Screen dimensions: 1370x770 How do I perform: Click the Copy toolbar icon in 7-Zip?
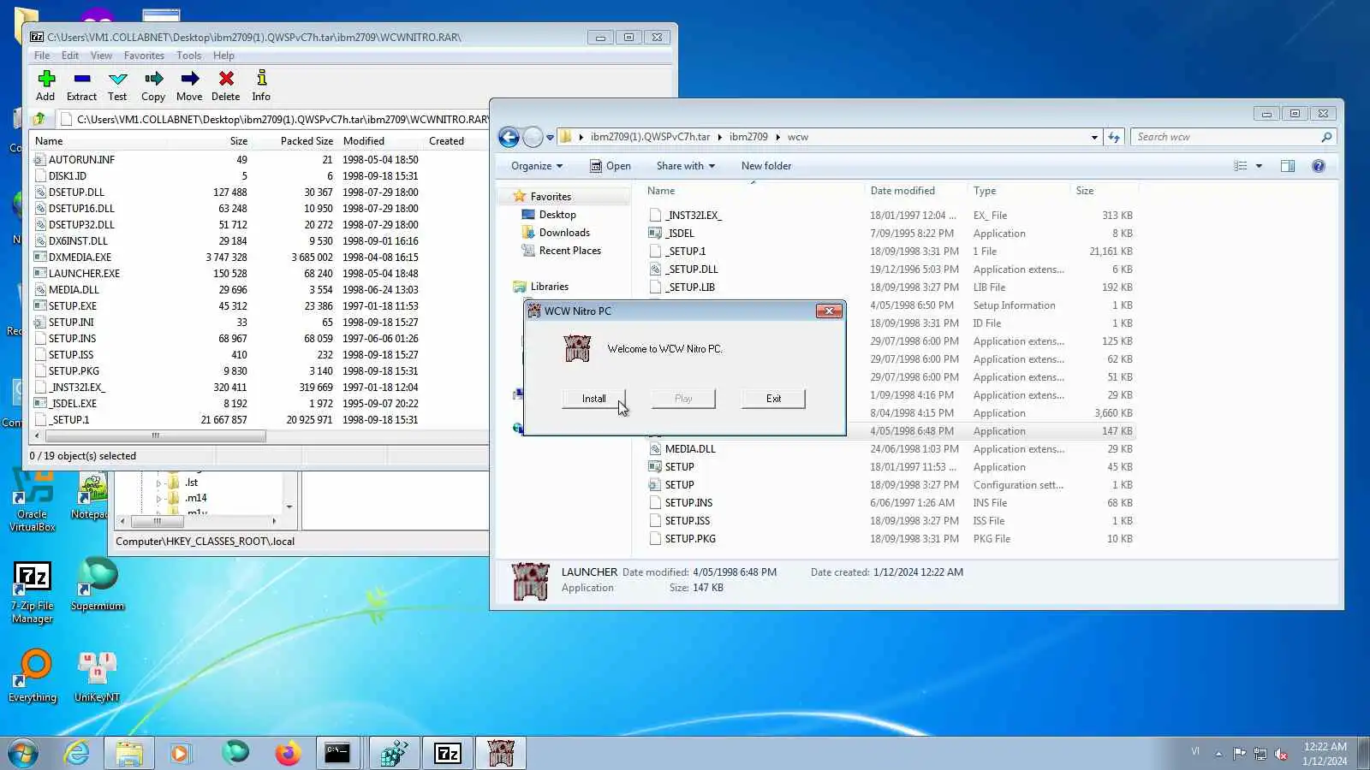click(153, 86)
